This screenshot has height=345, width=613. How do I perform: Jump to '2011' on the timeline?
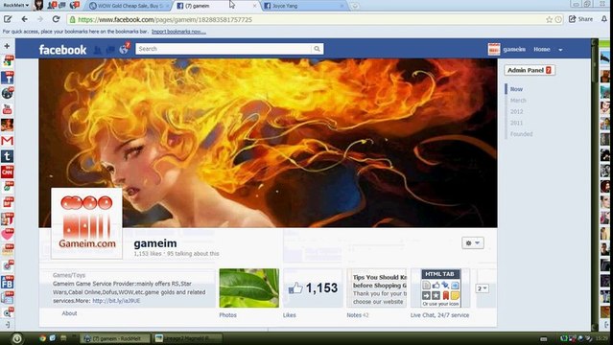click(x=516, y=123)
